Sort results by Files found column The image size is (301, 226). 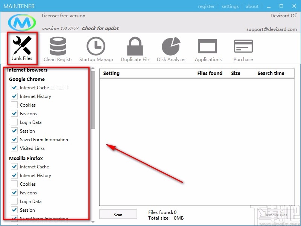210,73
